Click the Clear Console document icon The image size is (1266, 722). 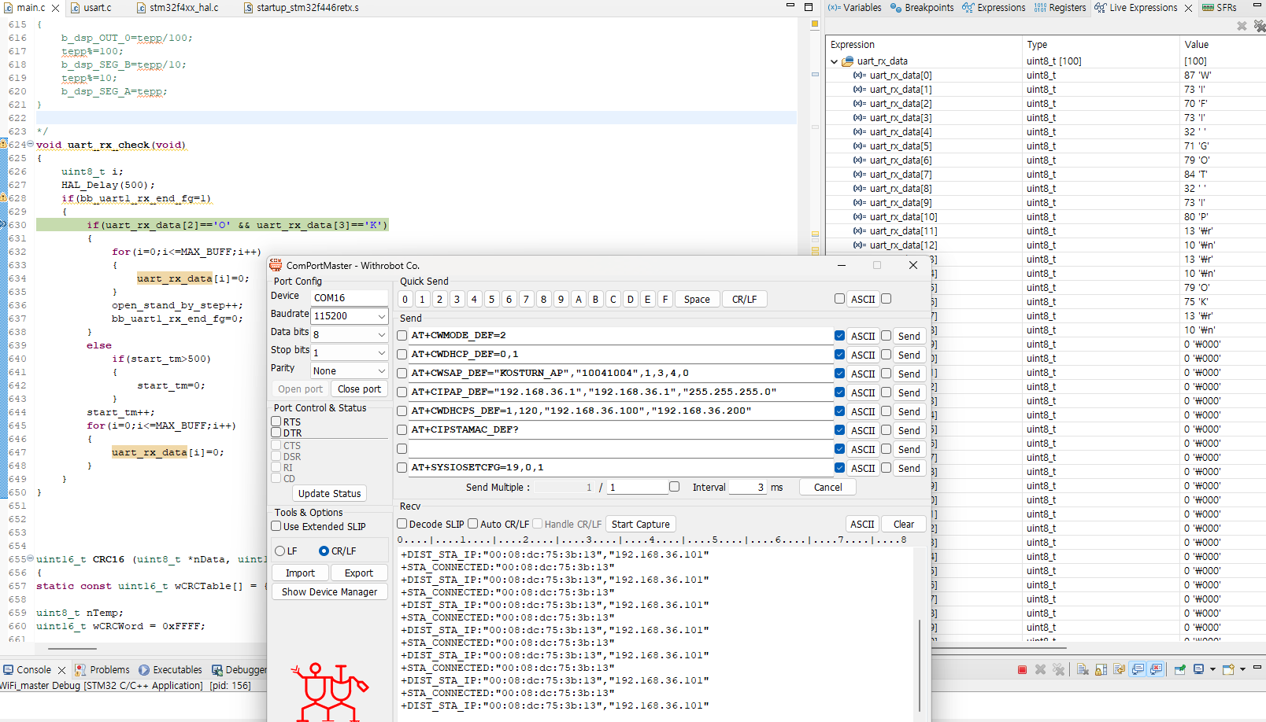[x=1083, y=669]
